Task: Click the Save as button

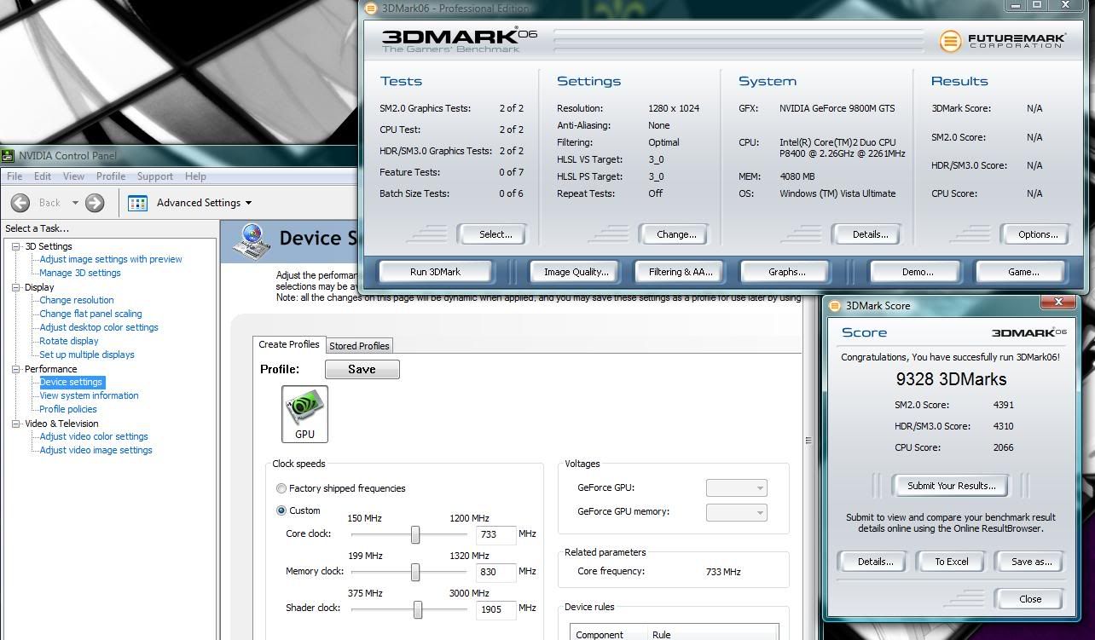Action: (x=1031, y=562)
